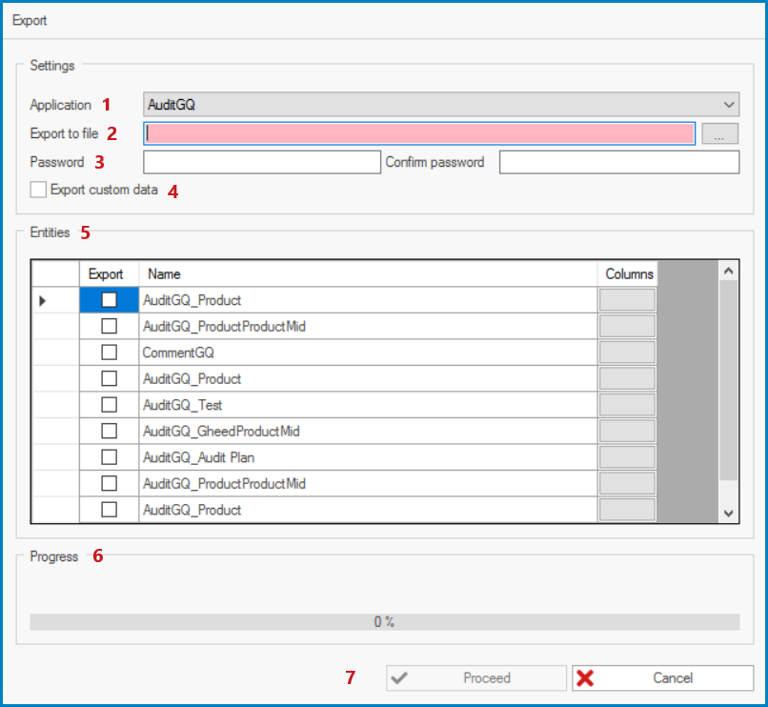This screenshot has height=707, width=768.
Task: Click the entities list vertical scrollbar thumb
Action: (x=728, y=380)
